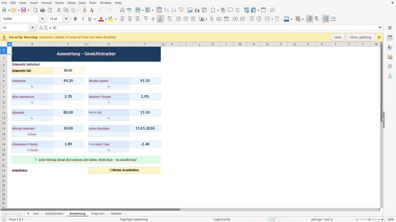The height and width of the screenshot is (222, 396).
Task: Toggle left-to-right text direction
Action: click(x=310, y=19)
